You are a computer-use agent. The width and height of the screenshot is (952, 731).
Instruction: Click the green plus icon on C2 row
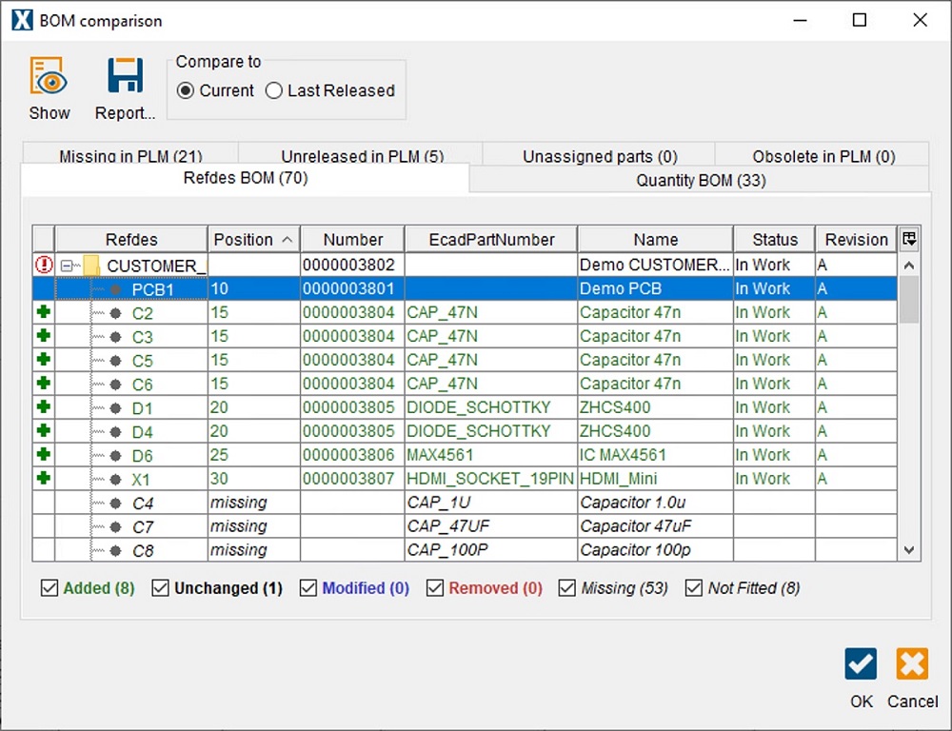point(44,312)
